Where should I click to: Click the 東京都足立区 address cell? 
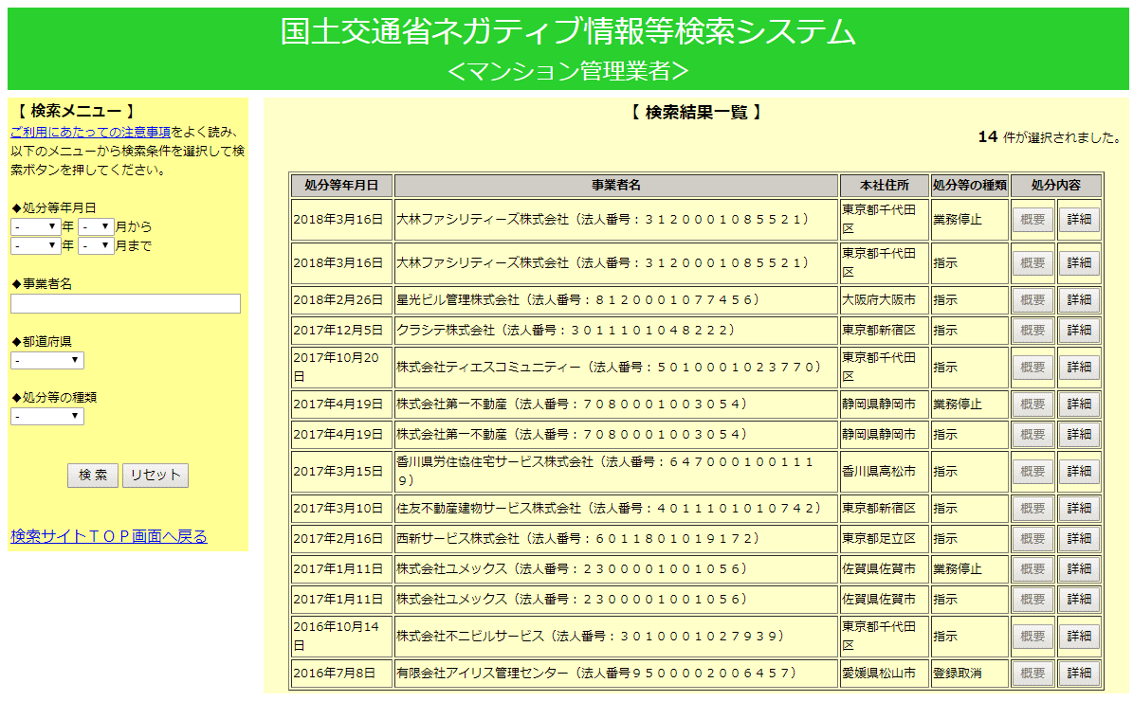point(885,539)
